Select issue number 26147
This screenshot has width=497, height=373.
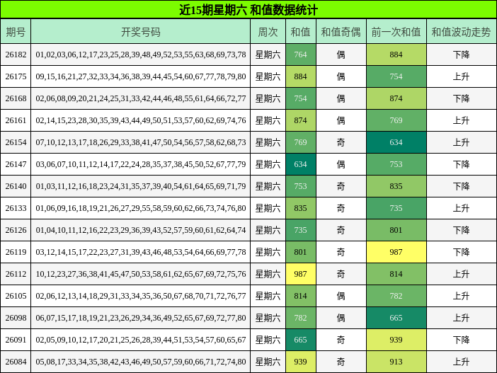click(16, 164)
